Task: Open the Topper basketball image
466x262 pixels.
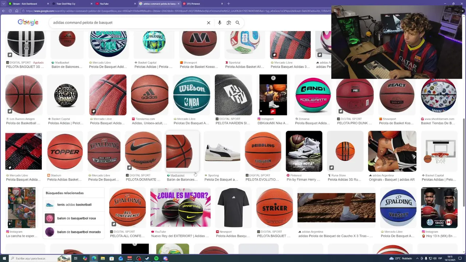Action: (x=65, y=151)
